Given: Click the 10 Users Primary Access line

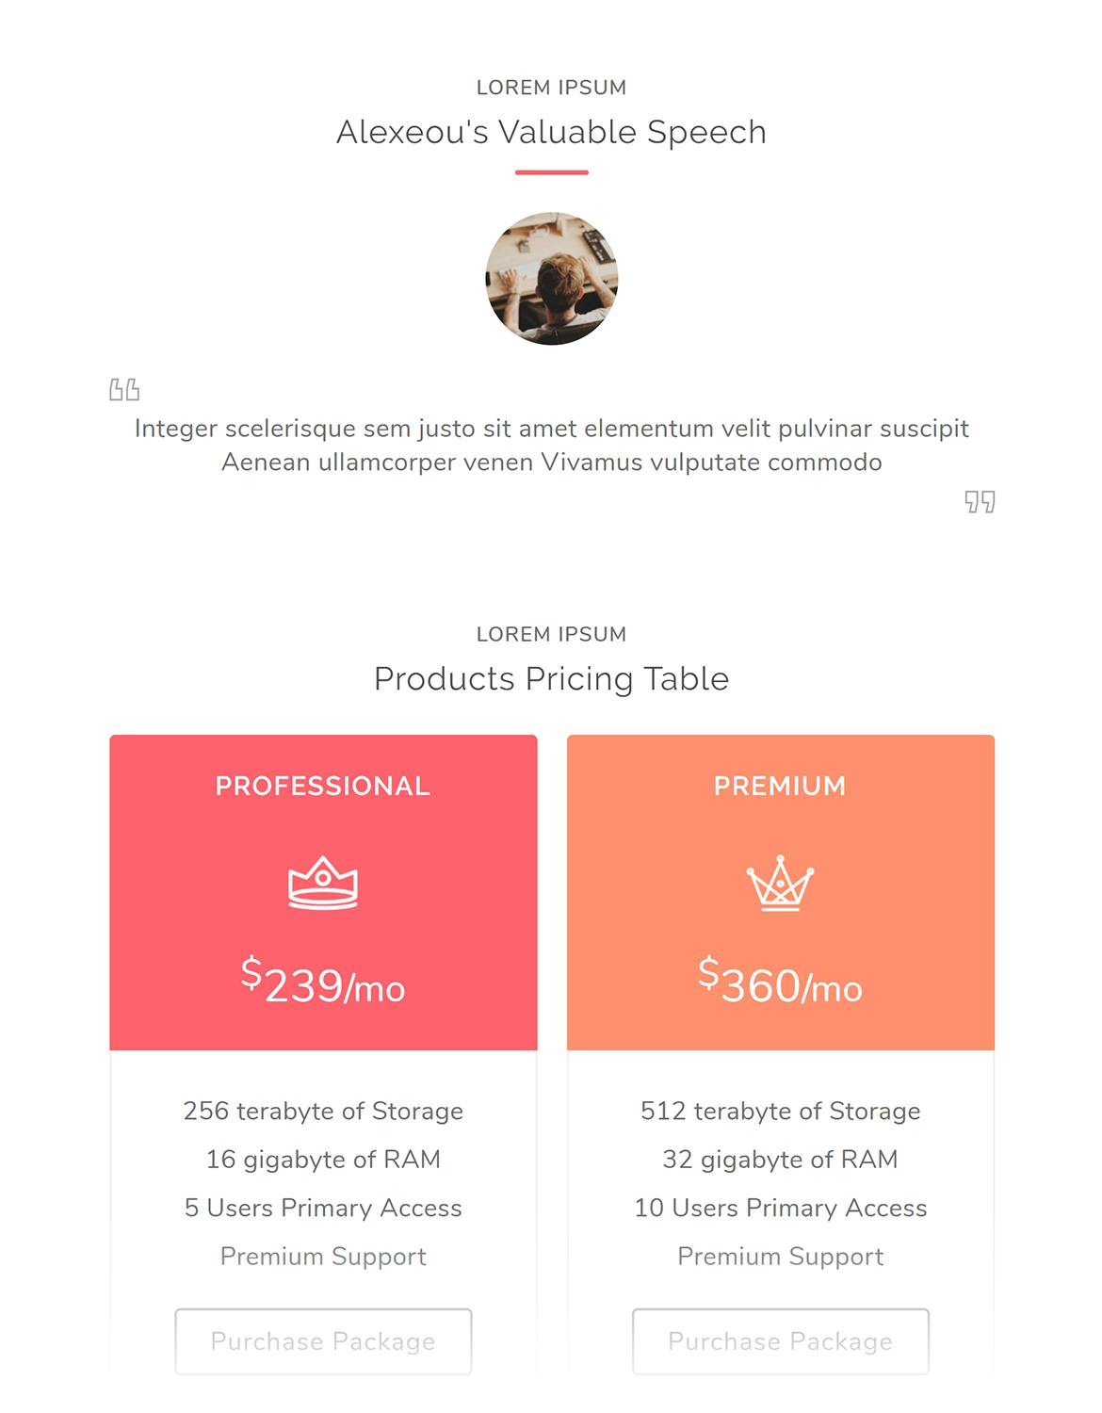Looking at the screenshot, I should 780,1208.
